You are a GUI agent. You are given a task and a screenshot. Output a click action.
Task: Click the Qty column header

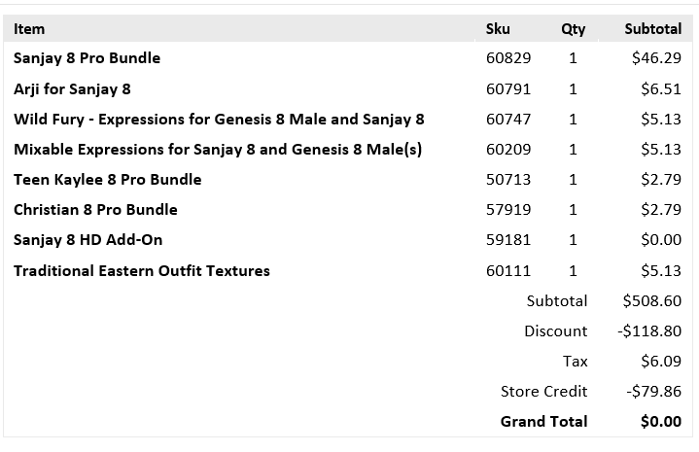[573, 29]
